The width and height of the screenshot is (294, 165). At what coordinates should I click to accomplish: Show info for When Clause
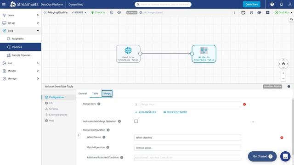coord(104,137)
